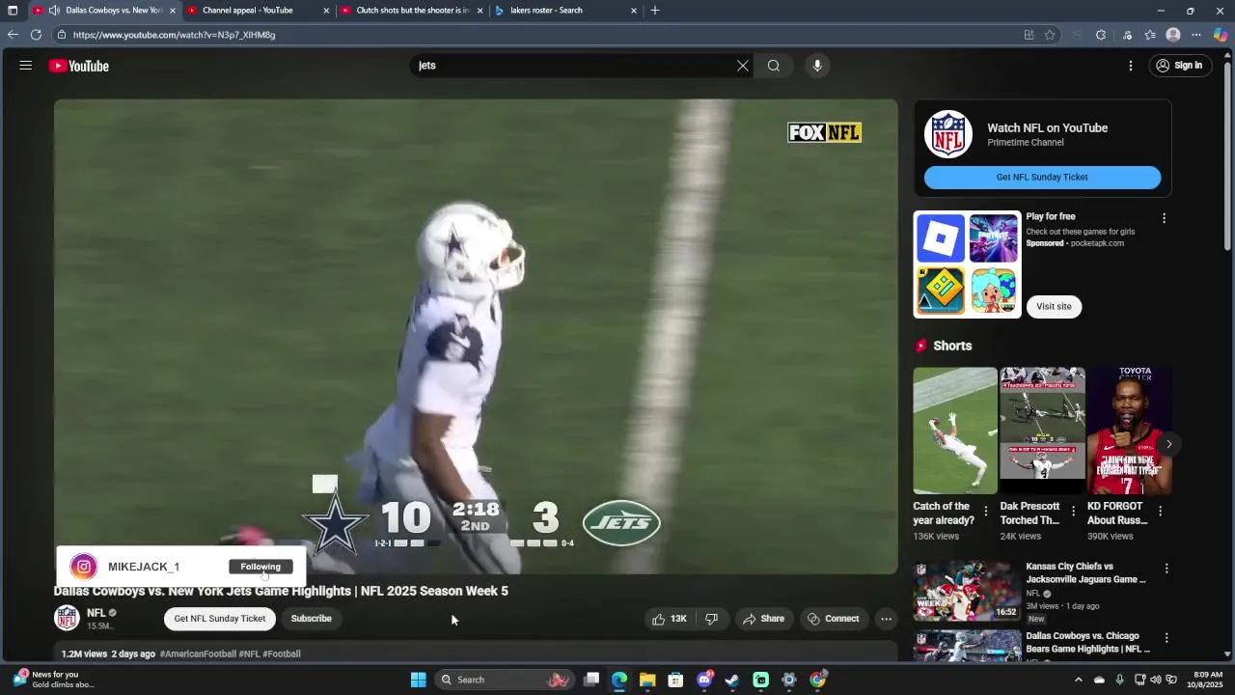Open more actions ellipsis below video
This screenshot has height=695, width=1235.
pyautogui.click(x=886, y=619)
